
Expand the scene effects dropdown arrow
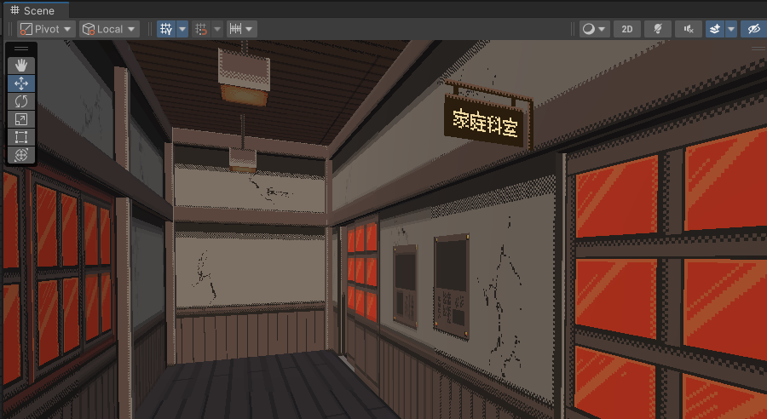tap(731, 29)
